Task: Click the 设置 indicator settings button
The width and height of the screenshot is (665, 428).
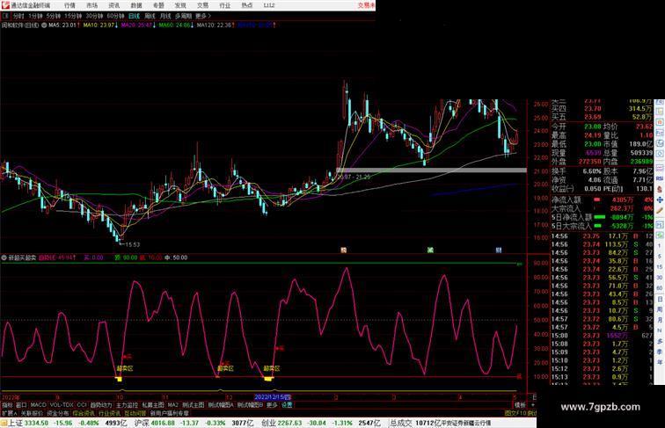Action: [x=287, y=405]
